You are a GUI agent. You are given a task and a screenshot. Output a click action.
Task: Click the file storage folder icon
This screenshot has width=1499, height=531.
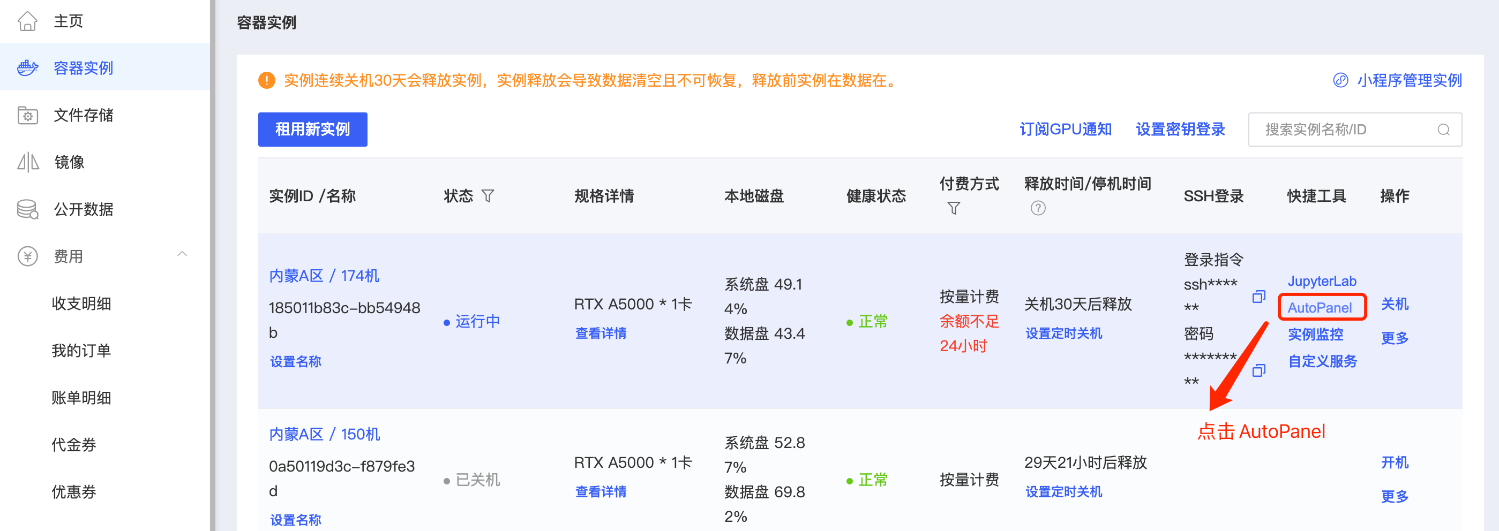tap(27, 115)
